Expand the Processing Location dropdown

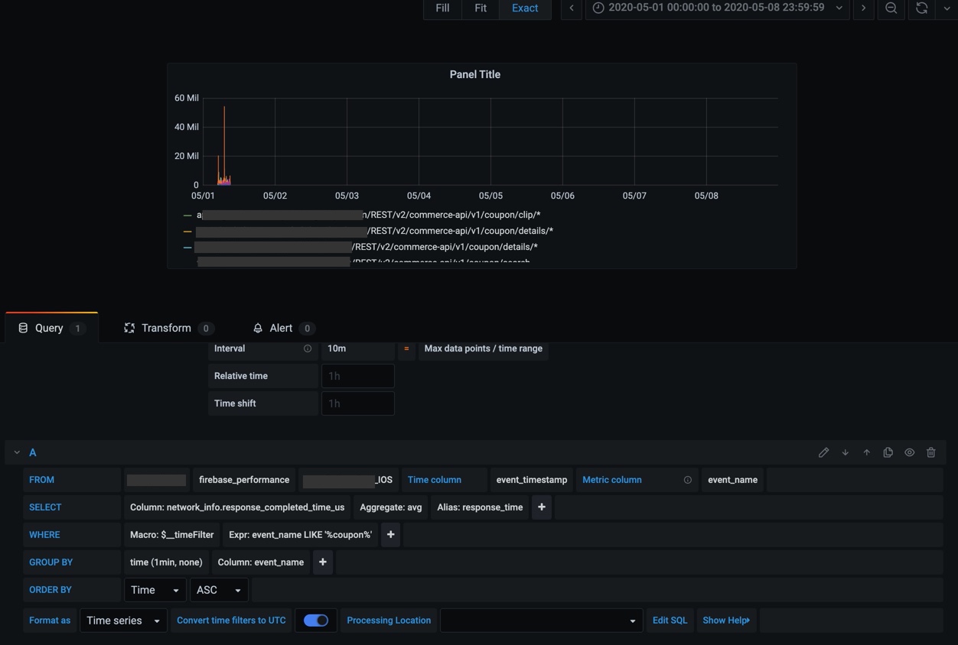click(541, 620)
